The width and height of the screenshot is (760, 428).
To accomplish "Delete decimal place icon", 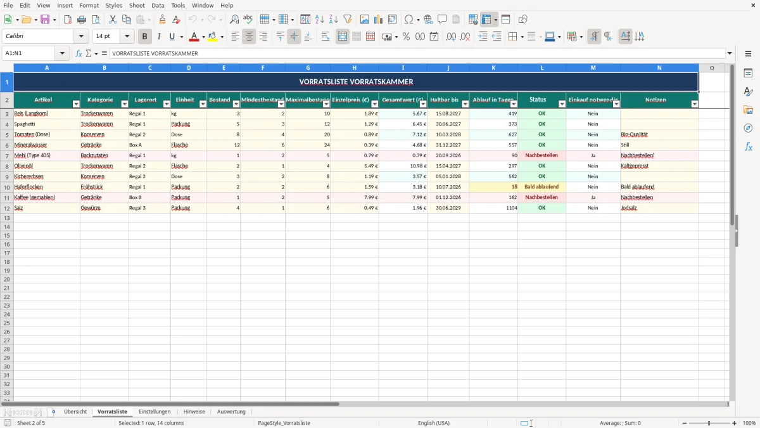I will click(x=465, y=37).
